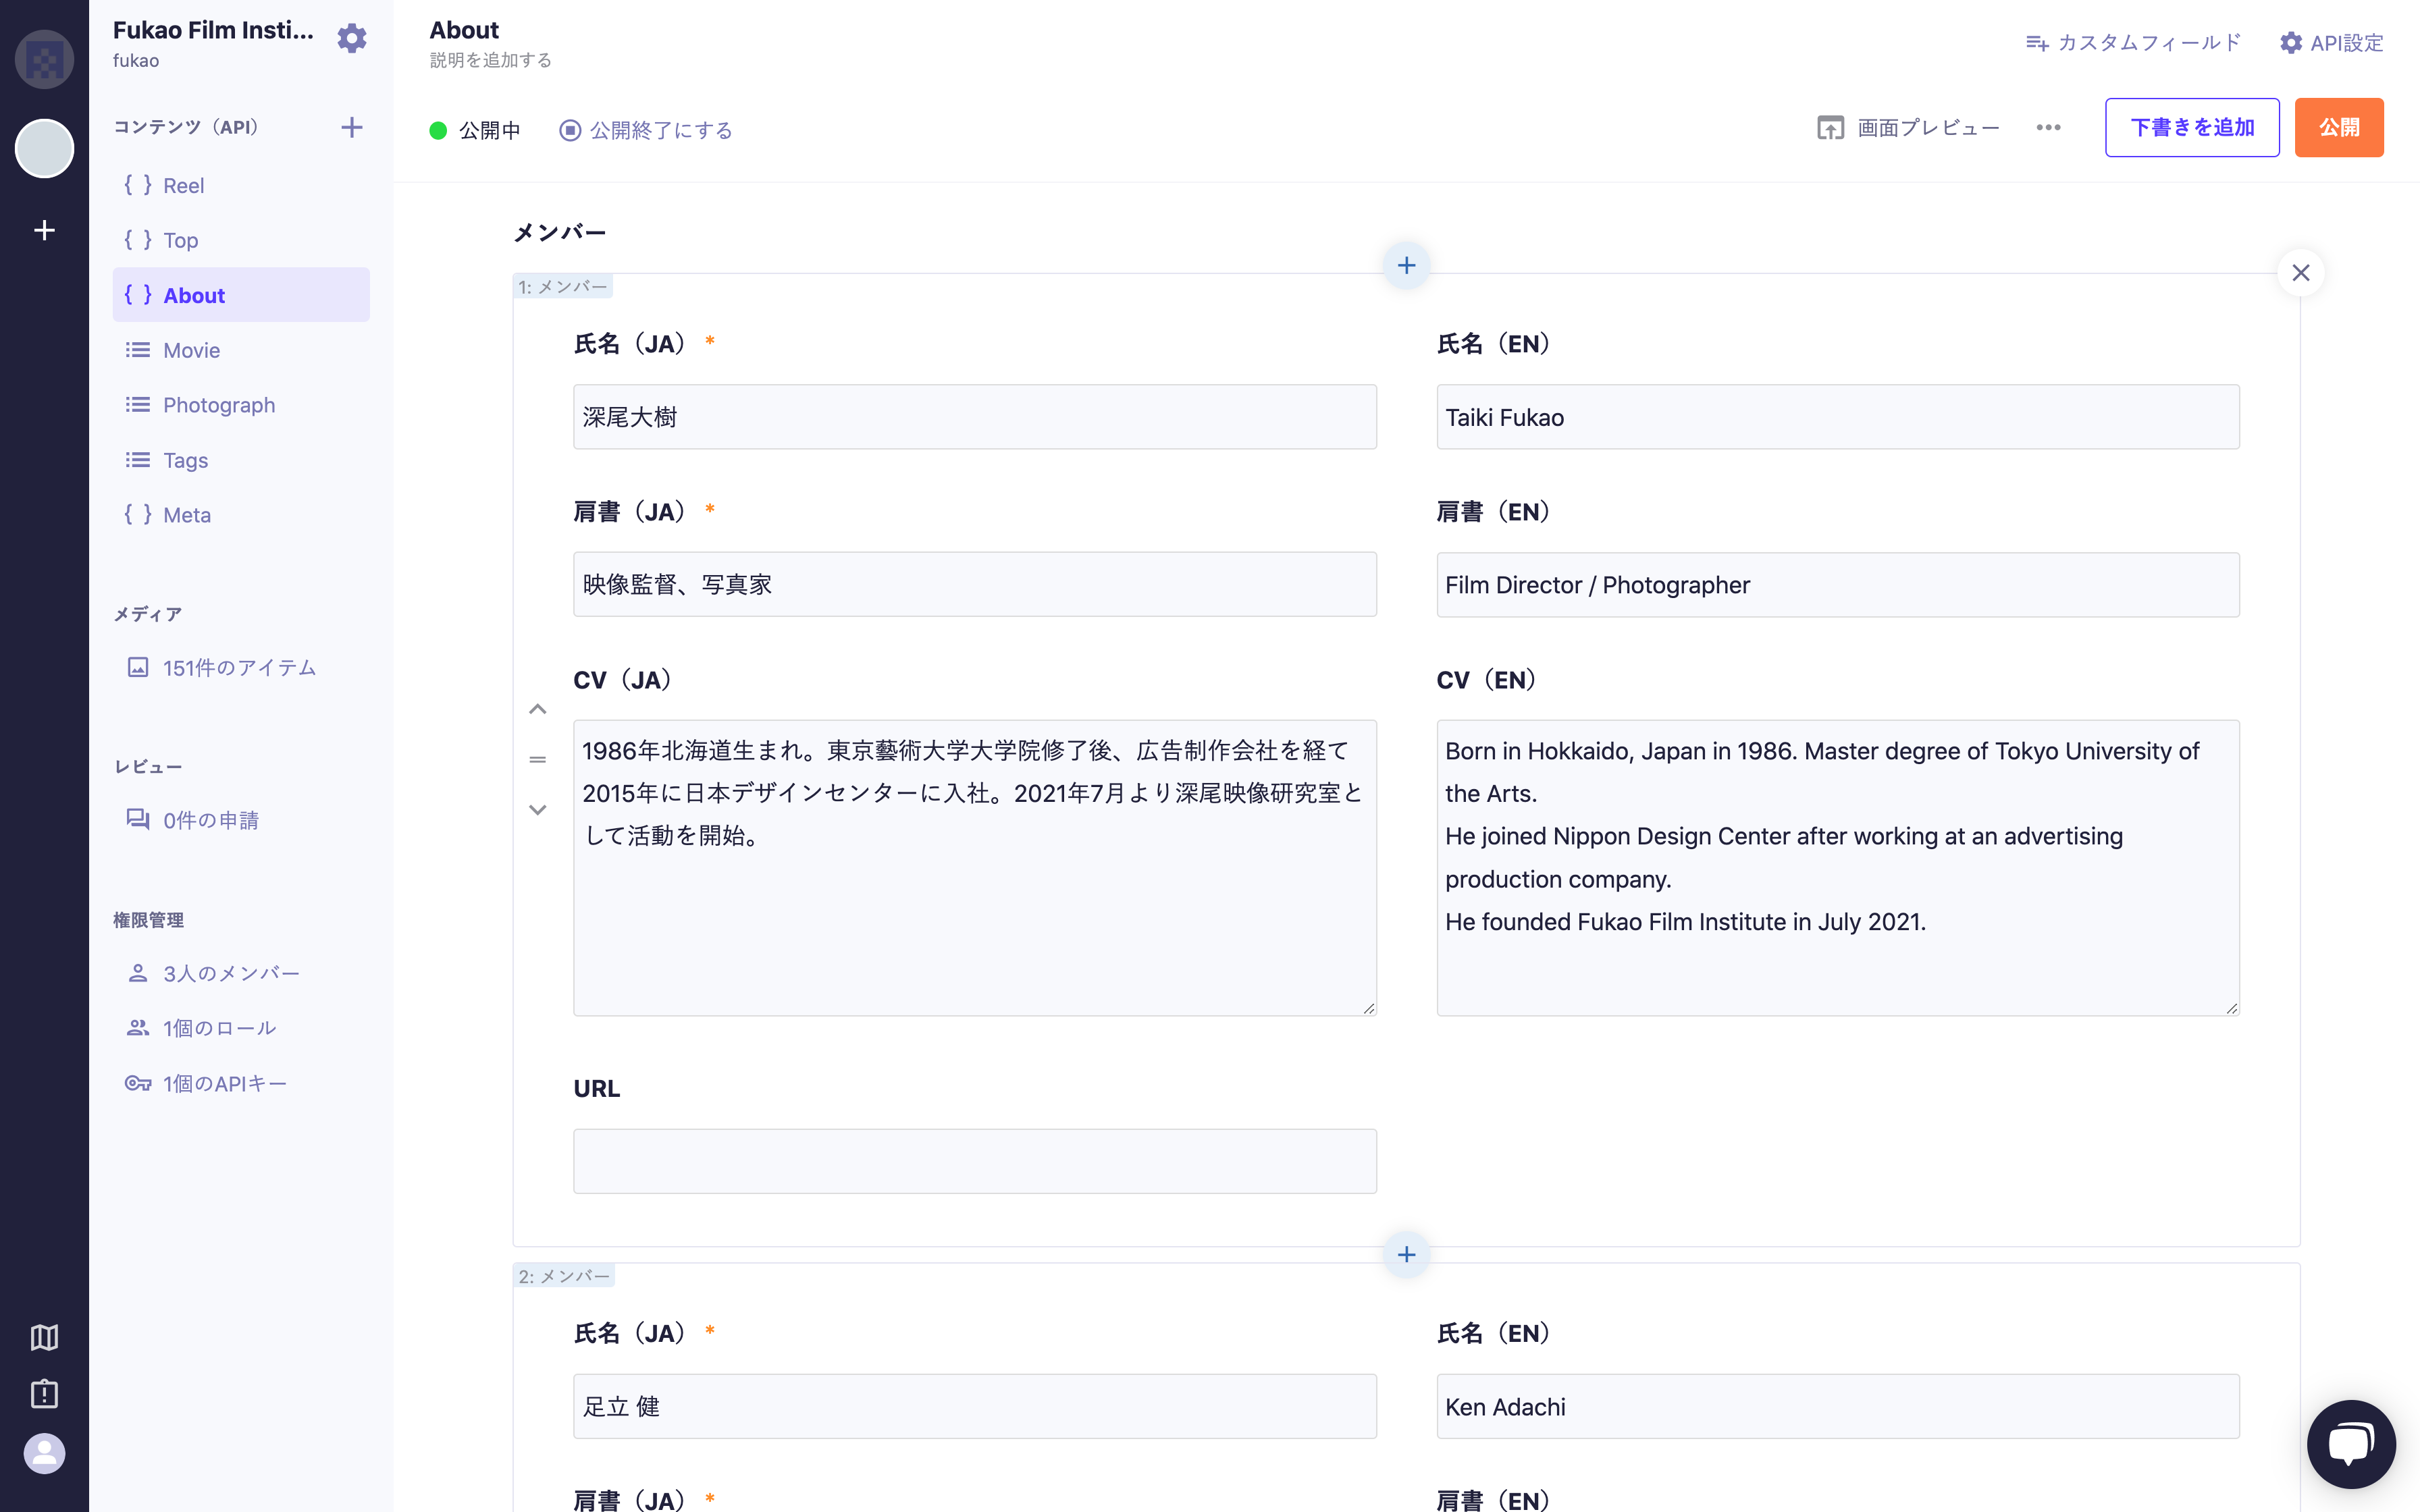
Task: Move member 1 down with chevron
Action: [537, 810]
